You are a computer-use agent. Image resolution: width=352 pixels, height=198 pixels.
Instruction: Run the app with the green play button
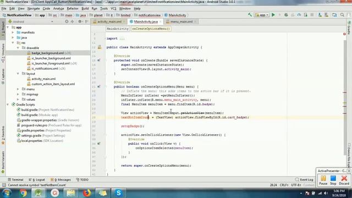pos(273,15)
